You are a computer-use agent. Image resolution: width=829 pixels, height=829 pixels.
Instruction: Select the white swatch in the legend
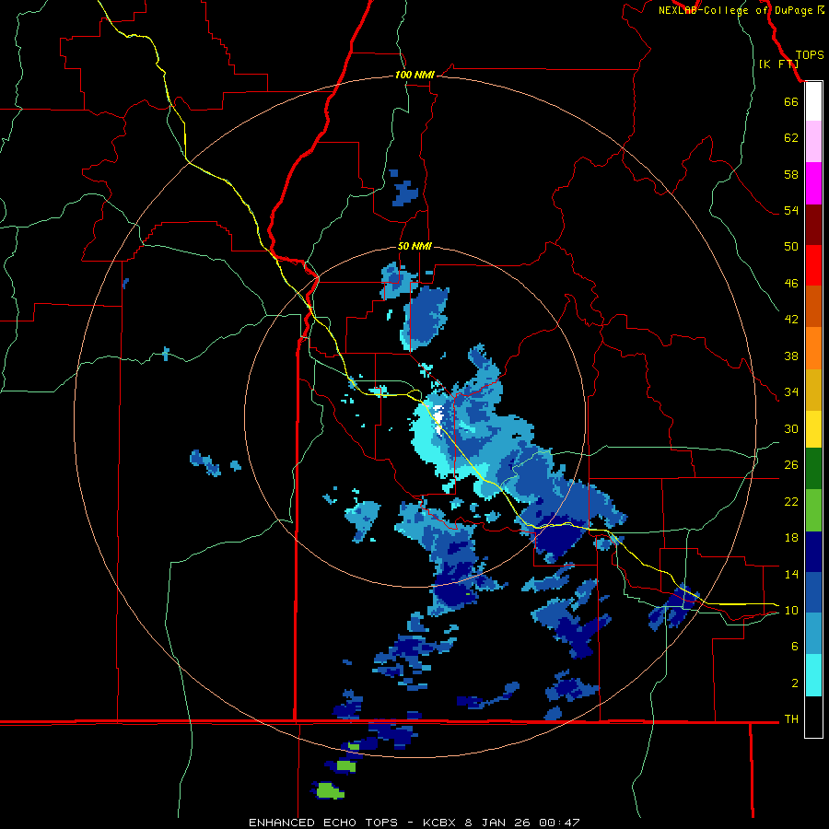click(x=813, y=101)
